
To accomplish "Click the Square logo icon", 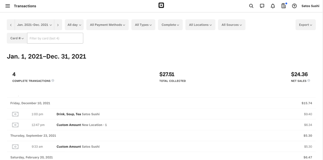I will (161, 5).
